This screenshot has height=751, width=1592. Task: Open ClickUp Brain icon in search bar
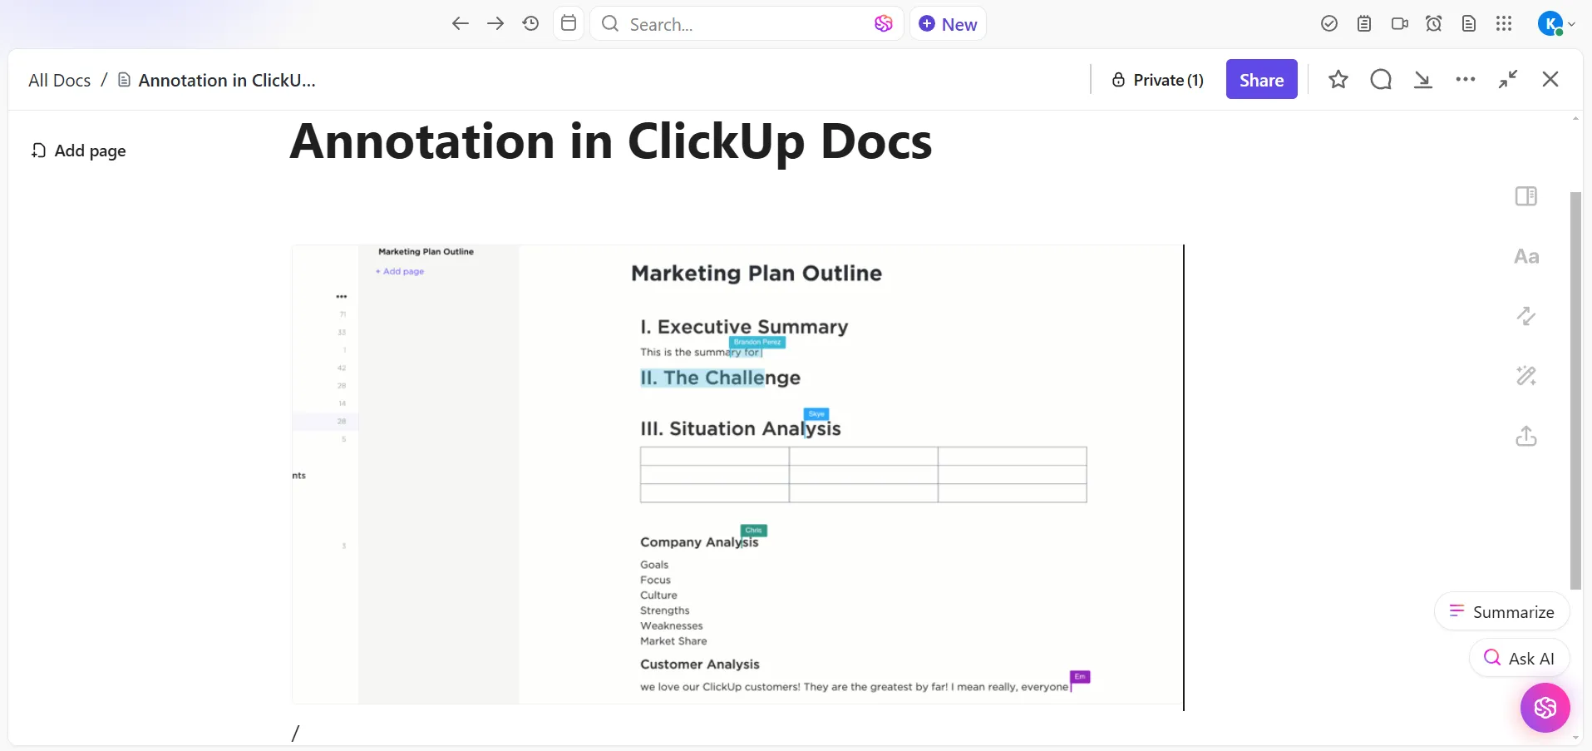coord(884,24)
